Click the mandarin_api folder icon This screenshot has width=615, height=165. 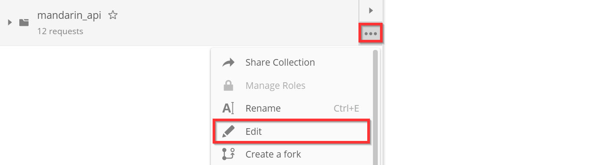tap(24, 22)
